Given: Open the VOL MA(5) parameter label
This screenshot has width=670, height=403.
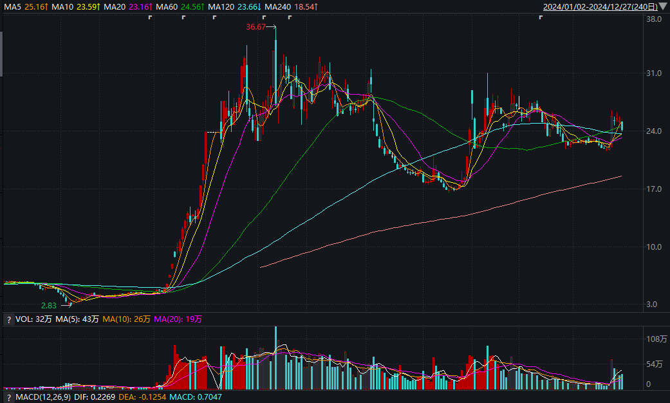Looking at the screenshot, I should [77, 319].
